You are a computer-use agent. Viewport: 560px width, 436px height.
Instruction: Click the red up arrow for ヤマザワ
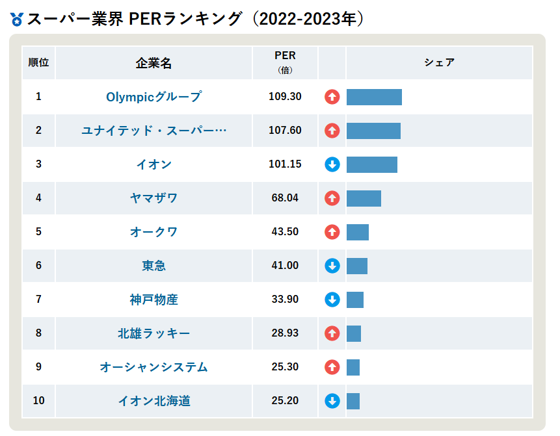click(332, 198)
